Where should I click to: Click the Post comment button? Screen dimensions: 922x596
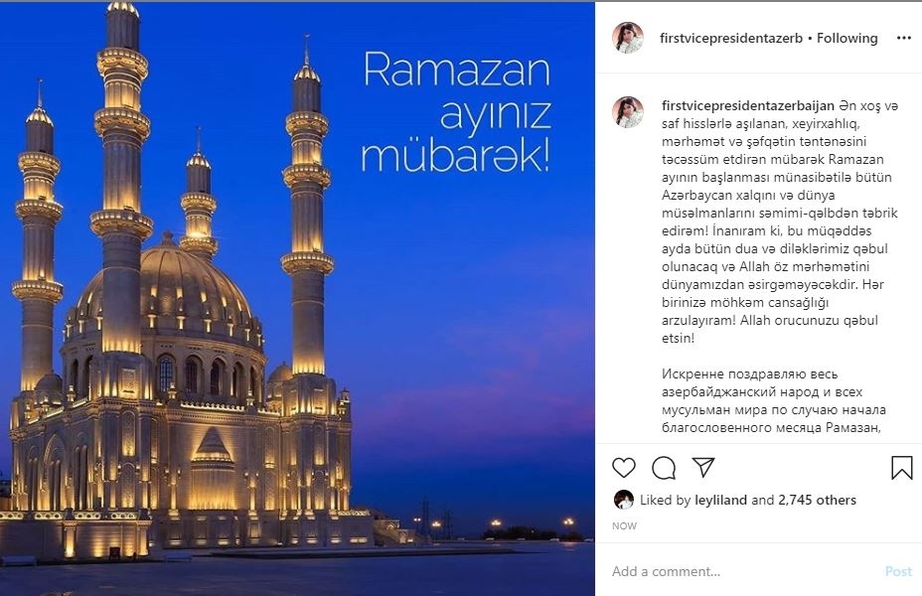[x=898, y=571]
